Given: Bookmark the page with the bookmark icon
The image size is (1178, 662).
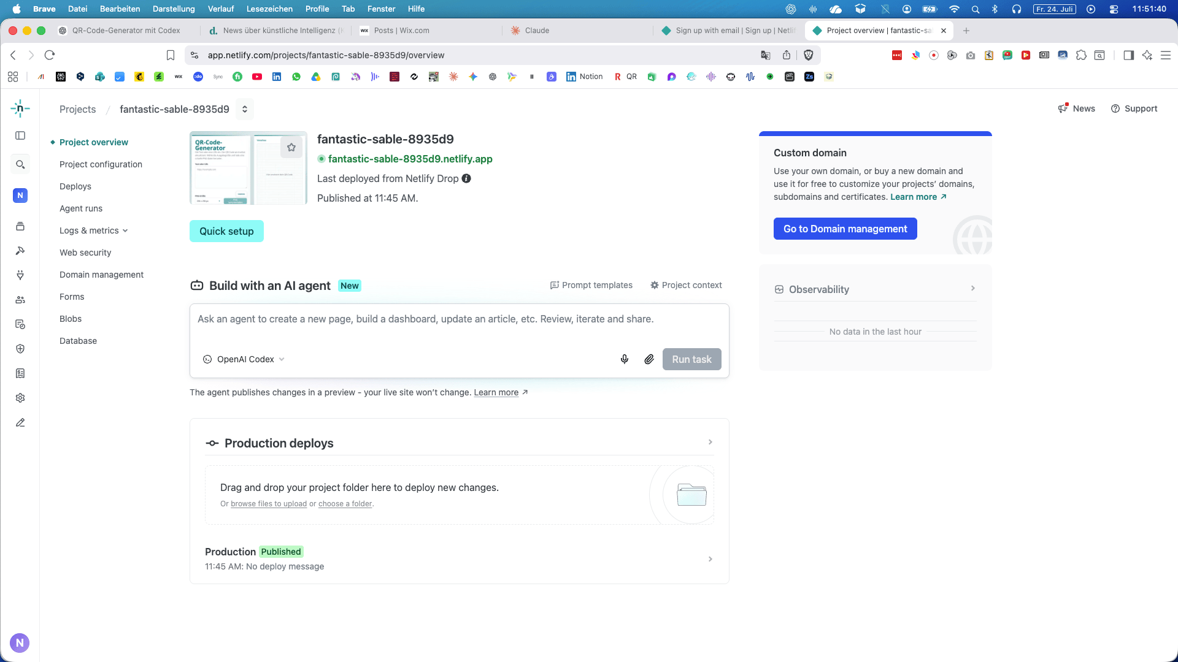Looking at the screenshot, I should click(171, 55).
